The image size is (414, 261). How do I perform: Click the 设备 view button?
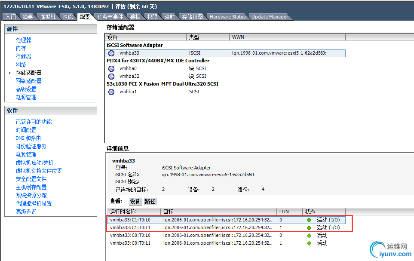tap(135, 202)
